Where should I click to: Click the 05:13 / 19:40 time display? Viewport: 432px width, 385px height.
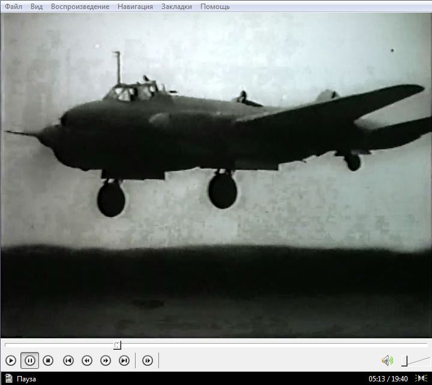388,379
